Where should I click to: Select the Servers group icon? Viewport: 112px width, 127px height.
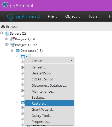[7, 34]
